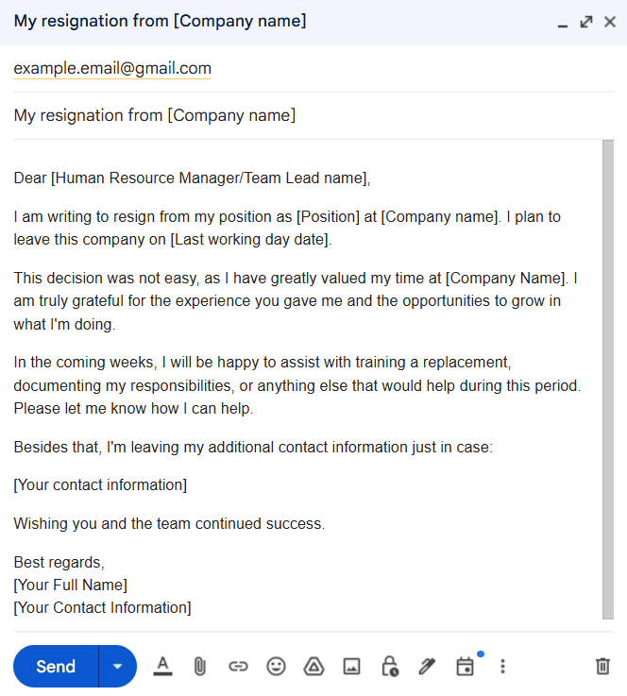
Task: Expand more send options arrow
Action: click(x=117, y=666)
